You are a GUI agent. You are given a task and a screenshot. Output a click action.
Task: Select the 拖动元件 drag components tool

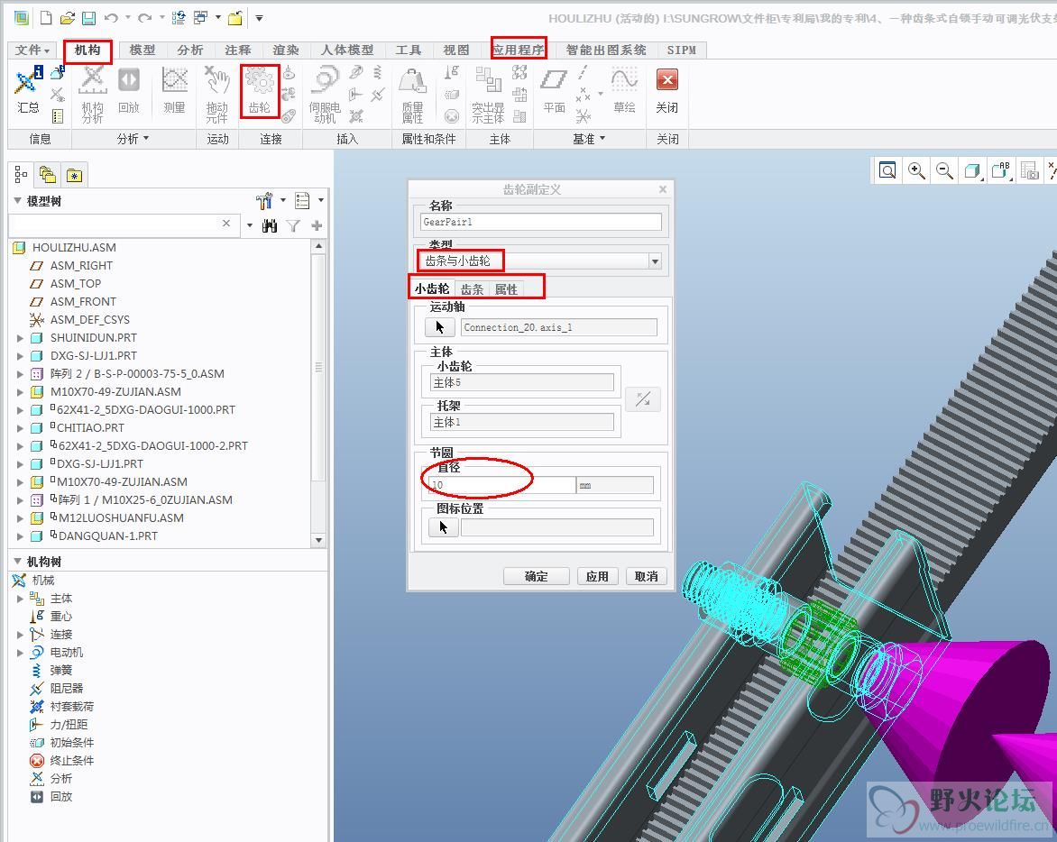pos(217,95)
